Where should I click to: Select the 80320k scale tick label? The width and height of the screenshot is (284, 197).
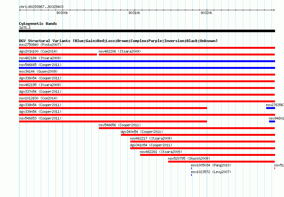click(206, 13)
